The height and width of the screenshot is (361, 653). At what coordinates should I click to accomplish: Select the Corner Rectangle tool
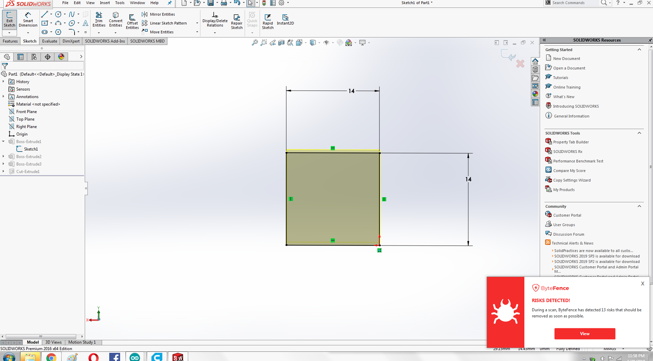(44, 23)
